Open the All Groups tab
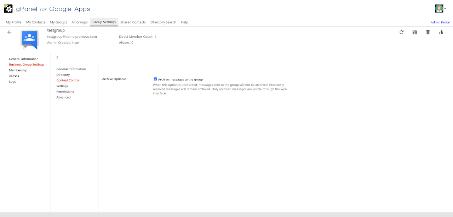This screenshot has width=453, height=217. (80, 22)
